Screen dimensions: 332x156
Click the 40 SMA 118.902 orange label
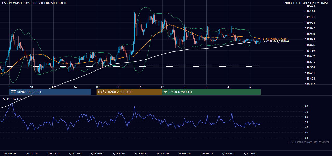point(275,39)
